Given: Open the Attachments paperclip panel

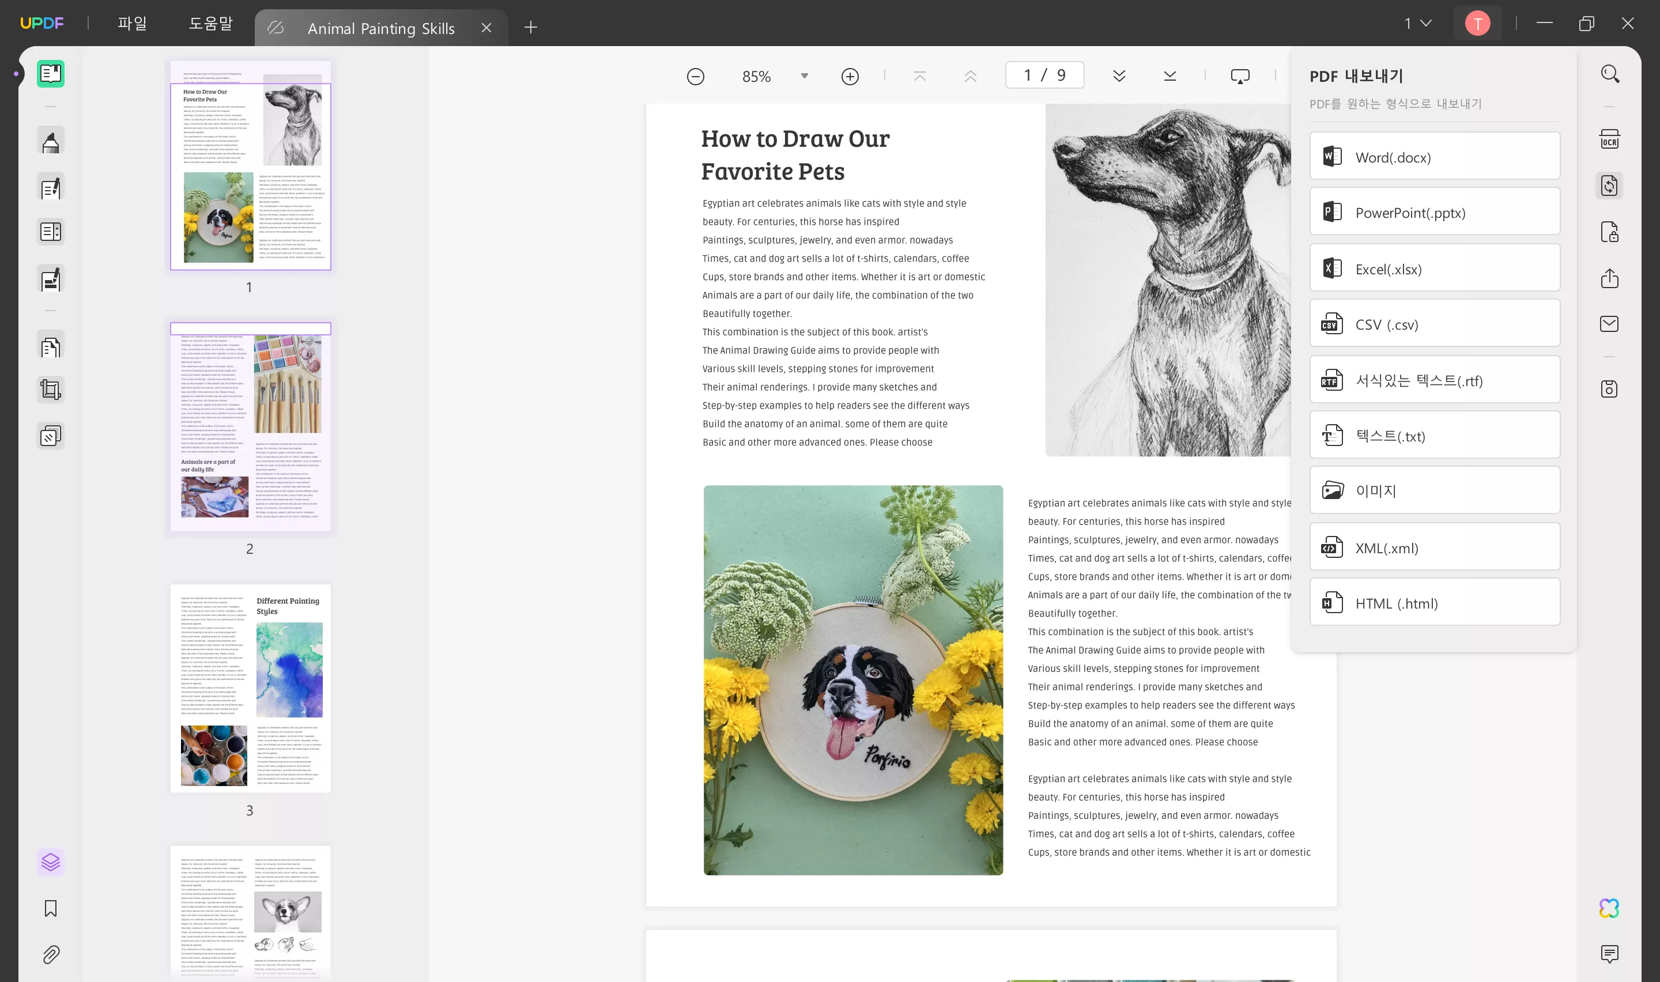Looking at the screenshot, I should (x=50, y=954).
